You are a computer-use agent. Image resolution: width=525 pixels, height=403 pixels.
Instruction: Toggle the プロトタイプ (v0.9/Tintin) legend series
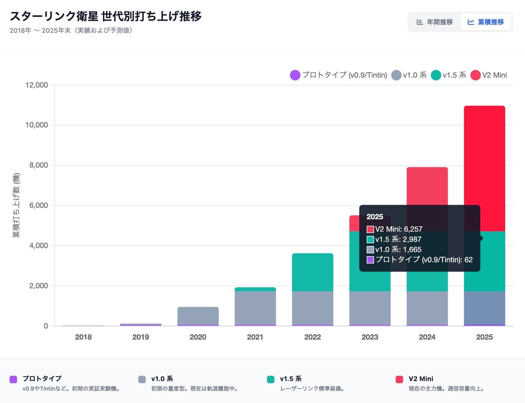pyautogui.click(x=338, y=75)
